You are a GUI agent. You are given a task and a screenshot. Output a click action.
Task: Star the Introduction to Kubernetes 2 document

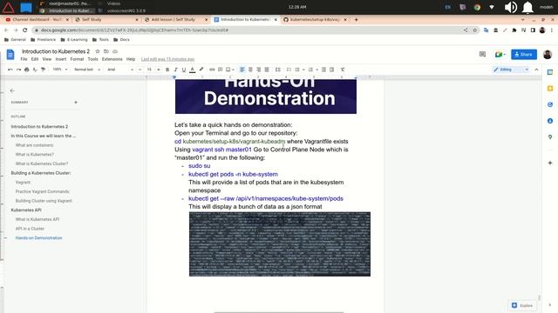pos(98,51)
